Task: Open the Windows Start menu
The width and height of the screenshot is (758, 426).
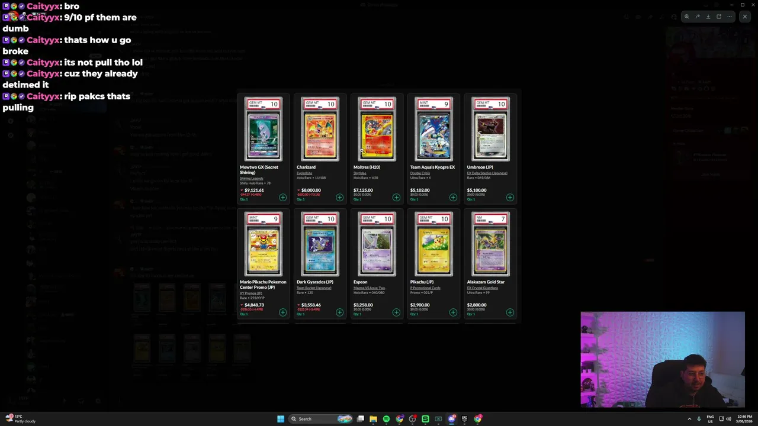Action: pos(281,419)
